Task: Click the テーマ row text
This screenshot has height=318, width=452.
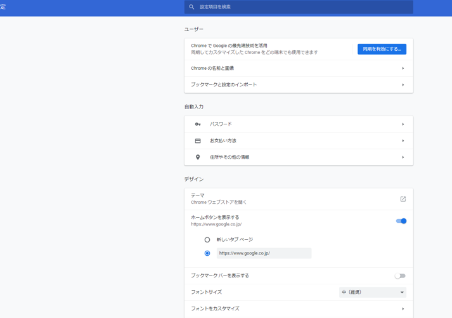Action: 198,195
